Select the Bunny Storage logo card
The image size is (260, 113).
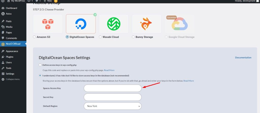coord(147,24)
